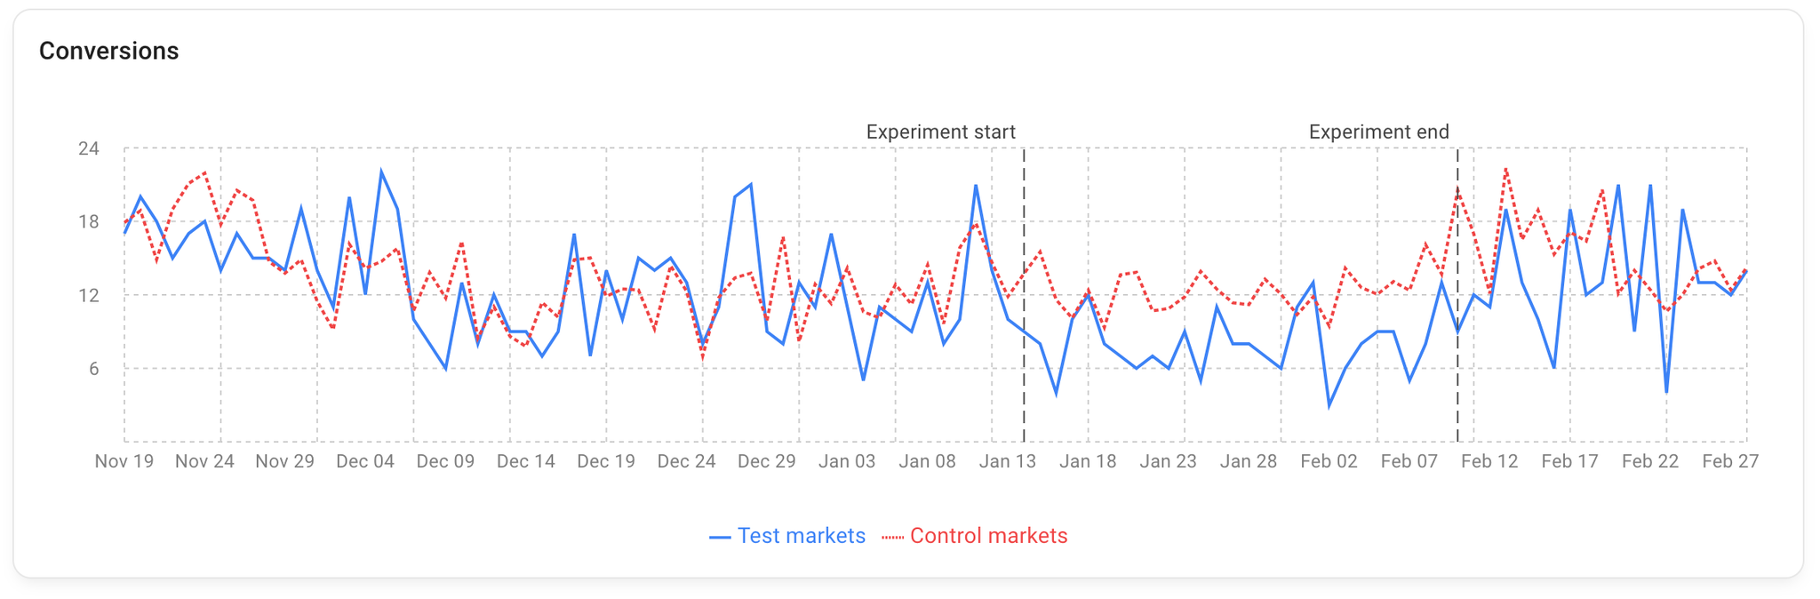
Task: Click the 6 y-axis value label
Action: [93, 369]
